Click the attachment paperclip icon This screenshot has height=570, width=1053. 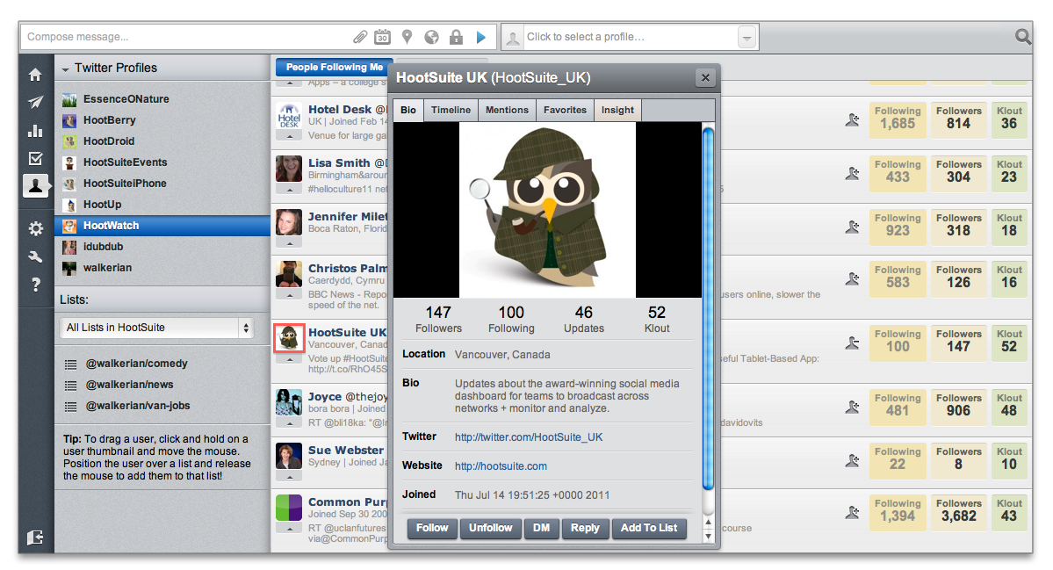click(361, 37)
